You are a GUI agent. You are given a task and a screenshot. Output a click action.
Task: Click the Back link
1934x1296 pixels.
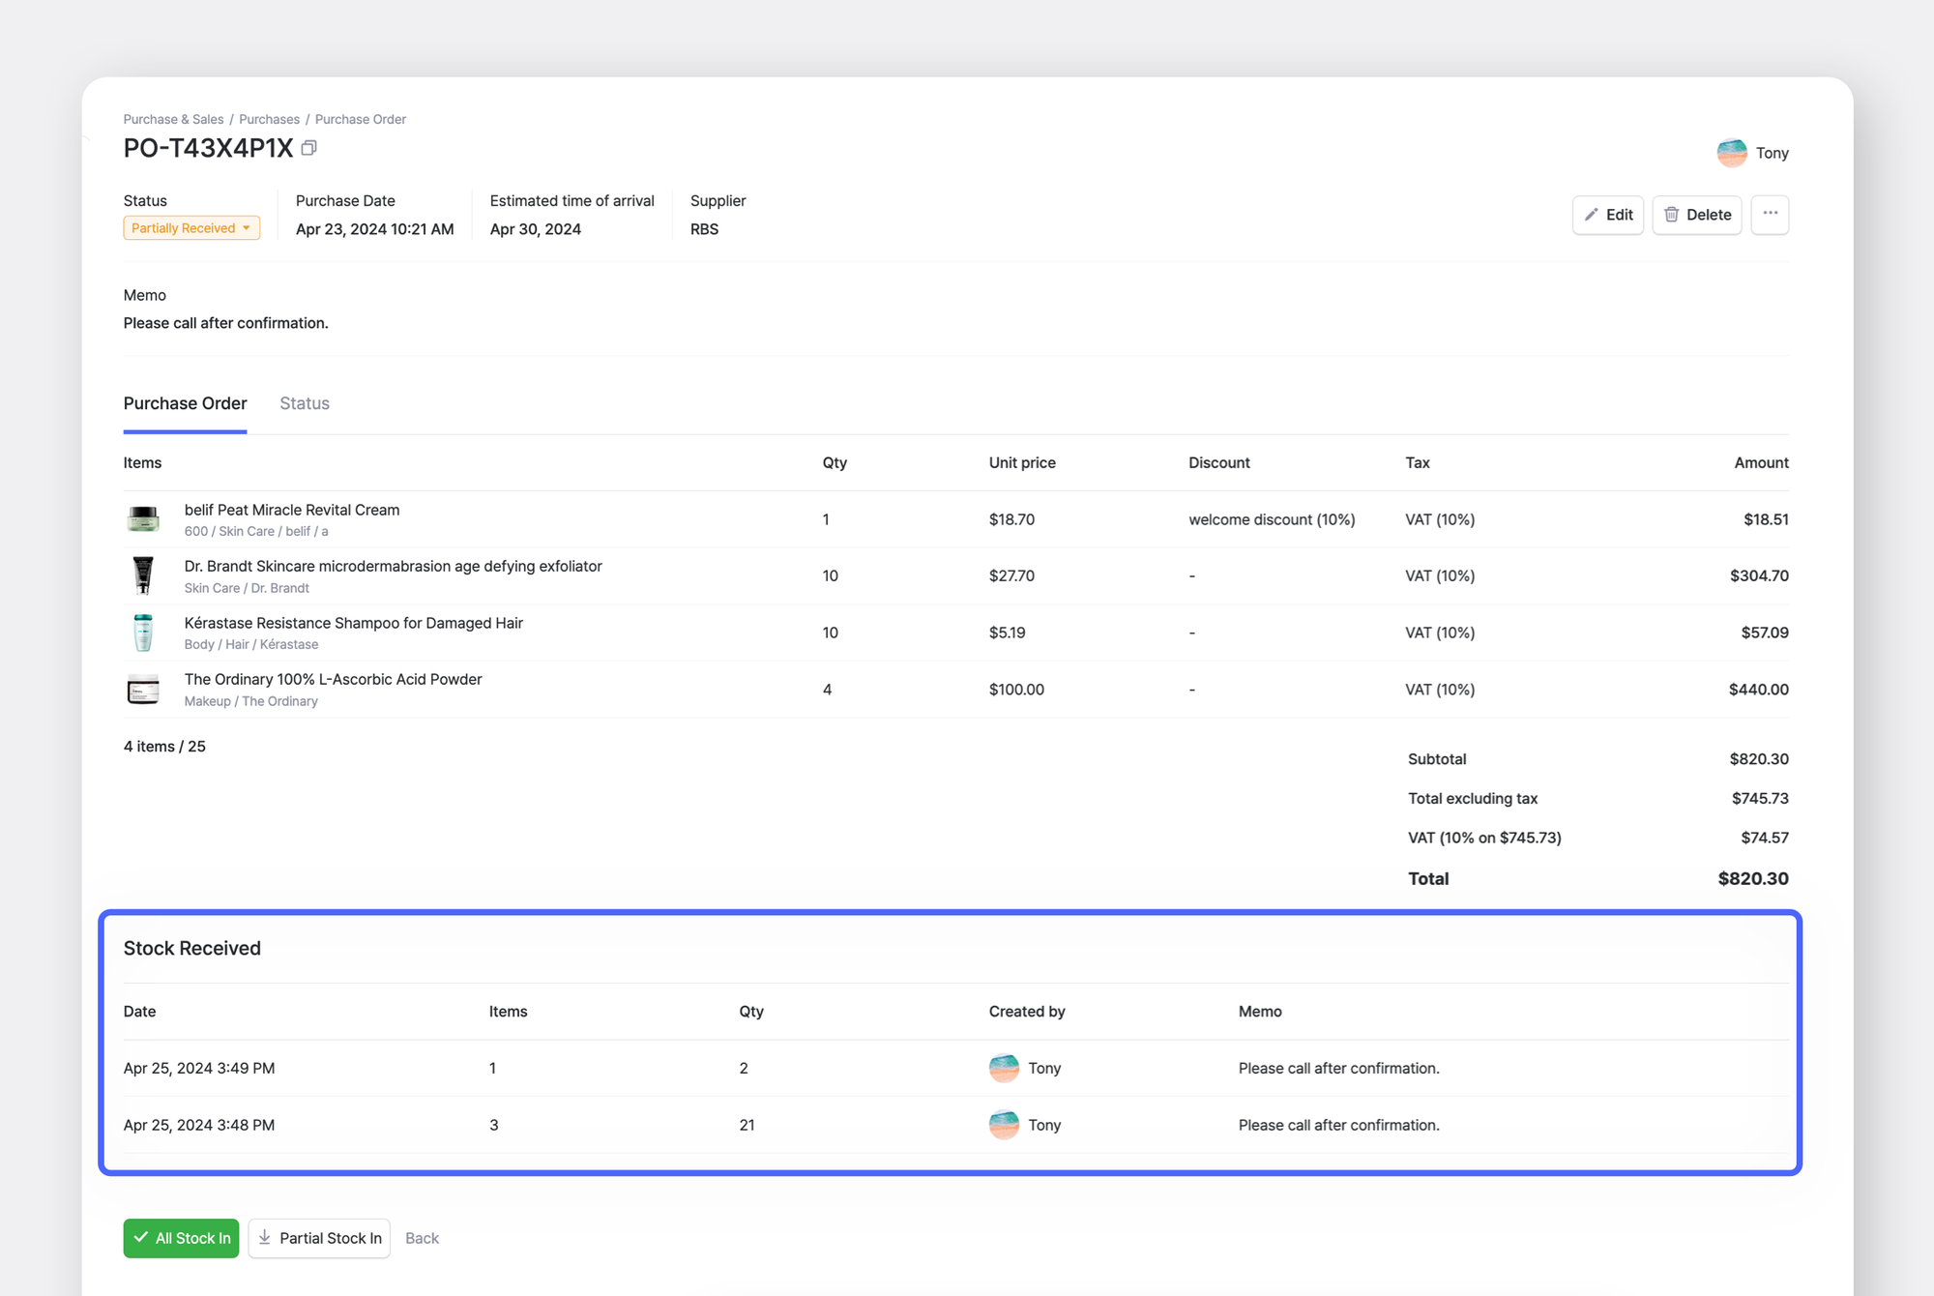pyautogui.click(x=422, y=1238)
